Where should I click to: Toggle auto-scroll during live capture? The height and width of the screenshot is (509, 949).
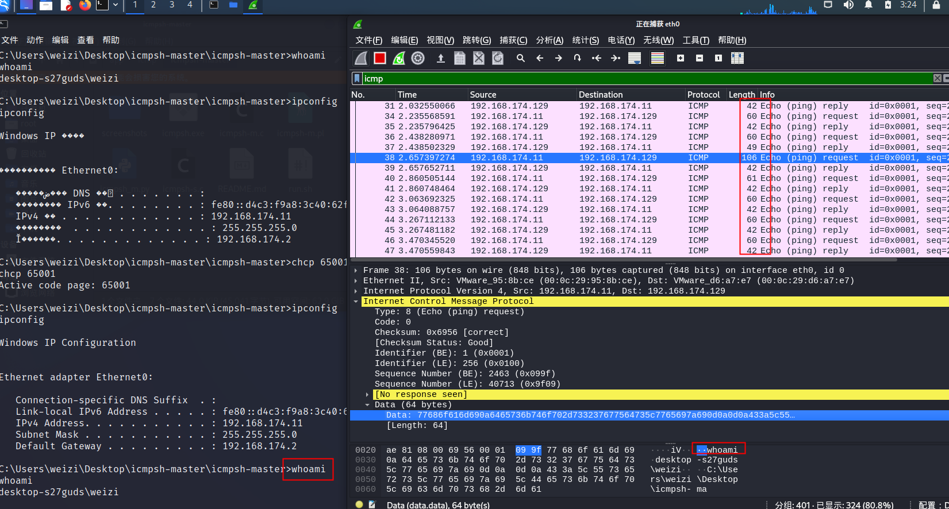point(635,58)
